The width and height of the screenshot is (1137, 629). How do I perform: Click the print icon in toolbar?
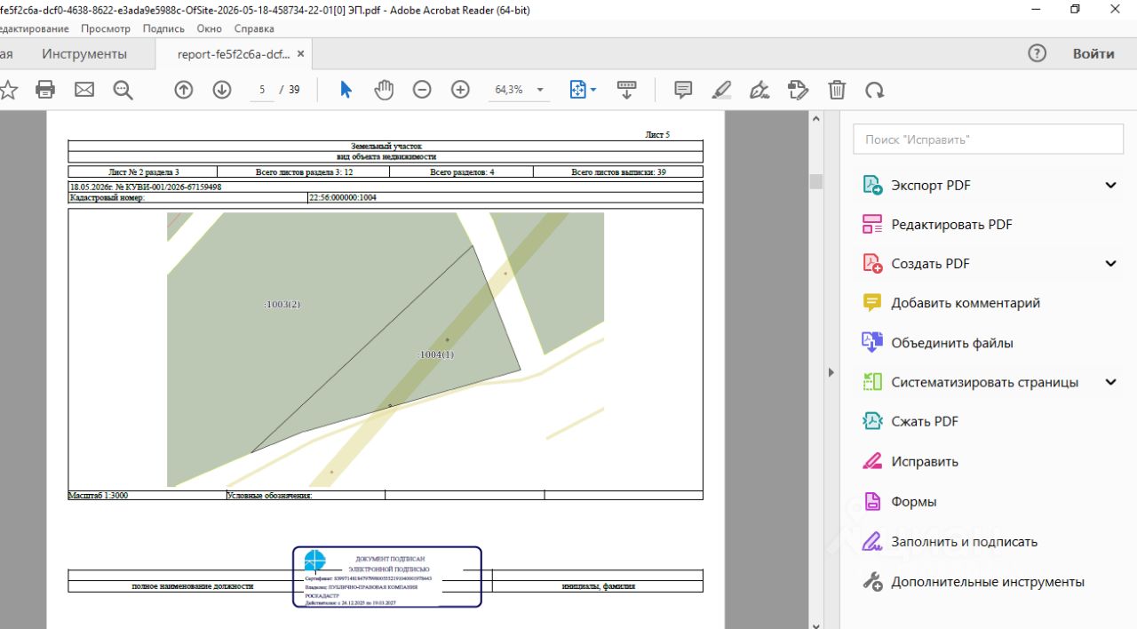45,90
